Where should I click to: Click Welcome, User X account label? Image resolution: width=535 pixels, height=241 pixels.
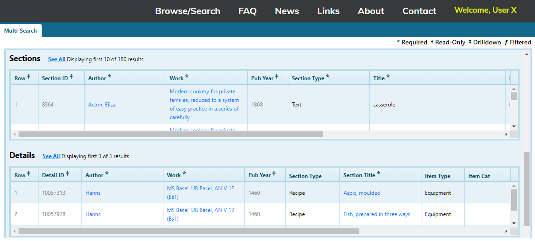(x=485, y=10)
